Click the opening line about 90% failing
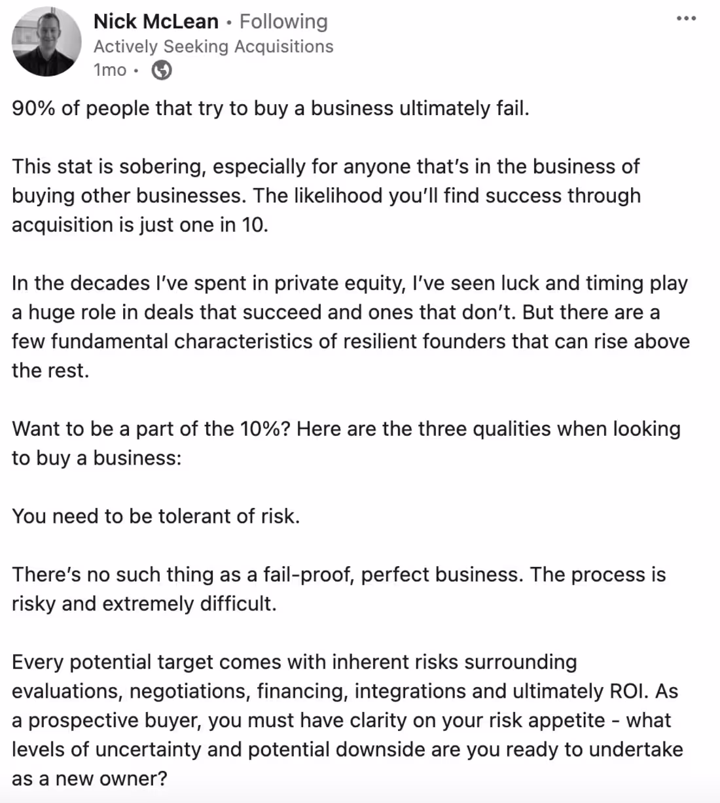The image size is (720, 803). [x=270, y=108]
